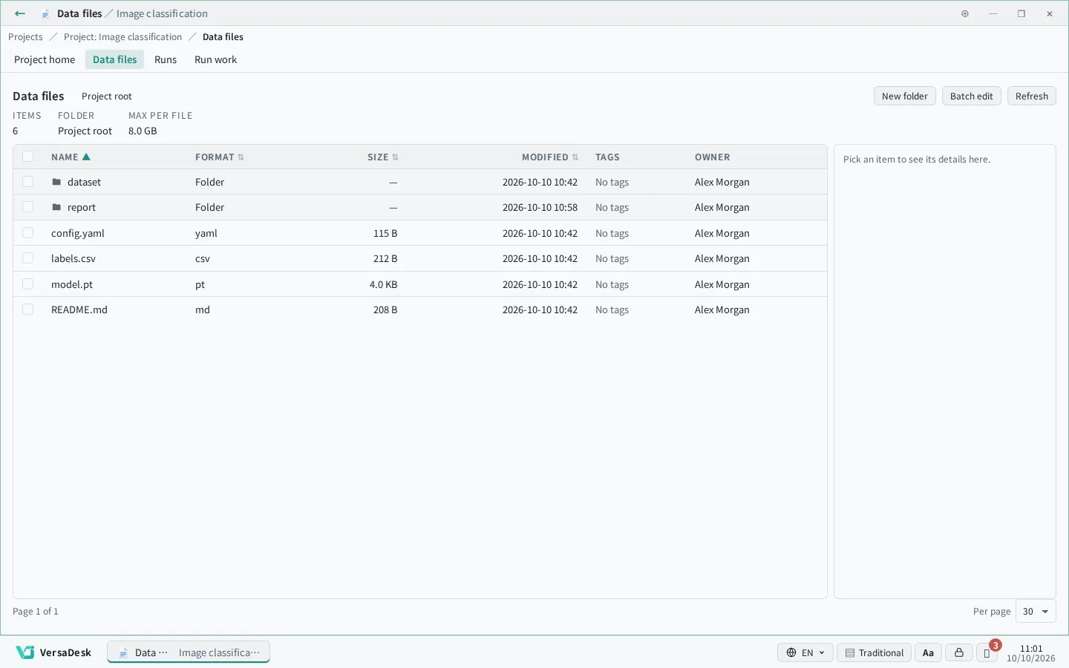
Task: Click the lock icon in taskbar
Action: tap(959, 652)
